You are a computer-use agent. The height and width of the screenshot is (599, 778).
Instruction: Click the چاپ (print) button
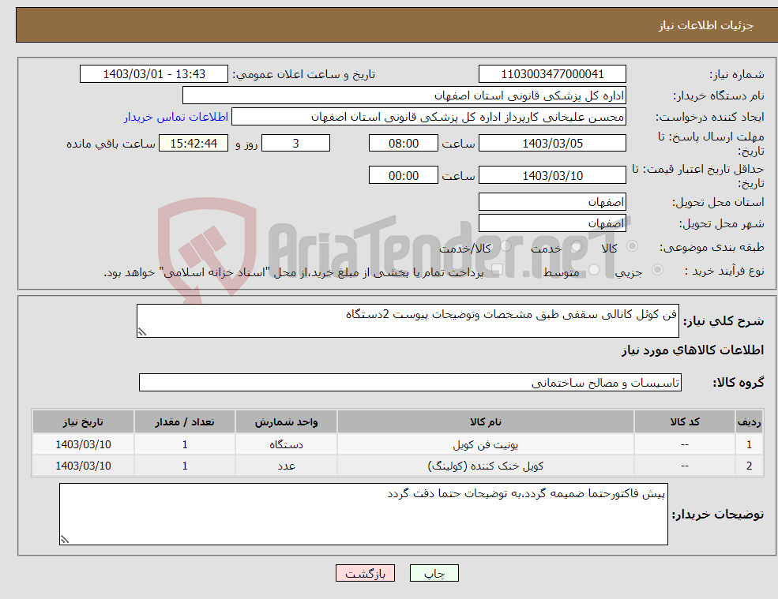click(x=434, y=573)
